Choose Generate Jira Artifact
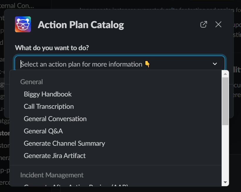The height and width of the screenshot is (192, 241). click(x=55, y=156)
